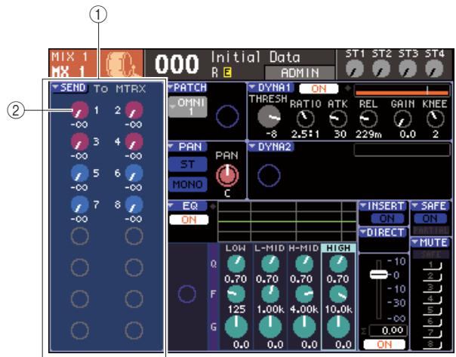Click the DYNA1 THRESH knob
The height and width of the screenshot is (357, 456).
point(269,116)
